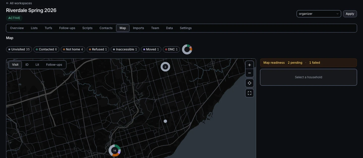Select the Map tab
This screenshot has height=158, width=363.
123,28
